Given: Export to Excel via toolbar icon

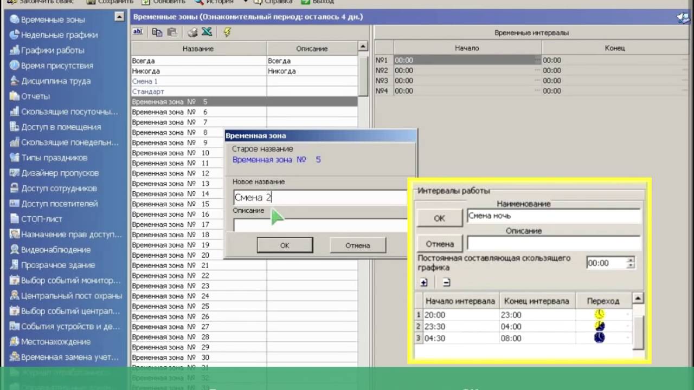Looking at the screenshot, I should 207,32.
